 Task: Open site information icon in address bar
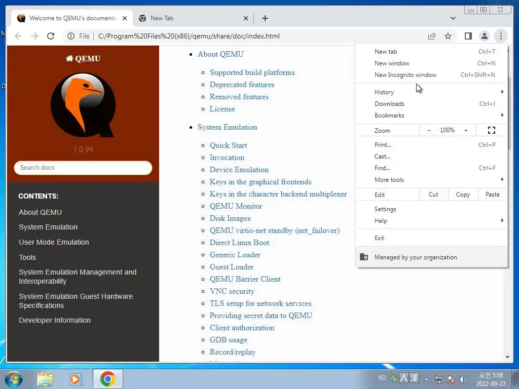point(71,36)
